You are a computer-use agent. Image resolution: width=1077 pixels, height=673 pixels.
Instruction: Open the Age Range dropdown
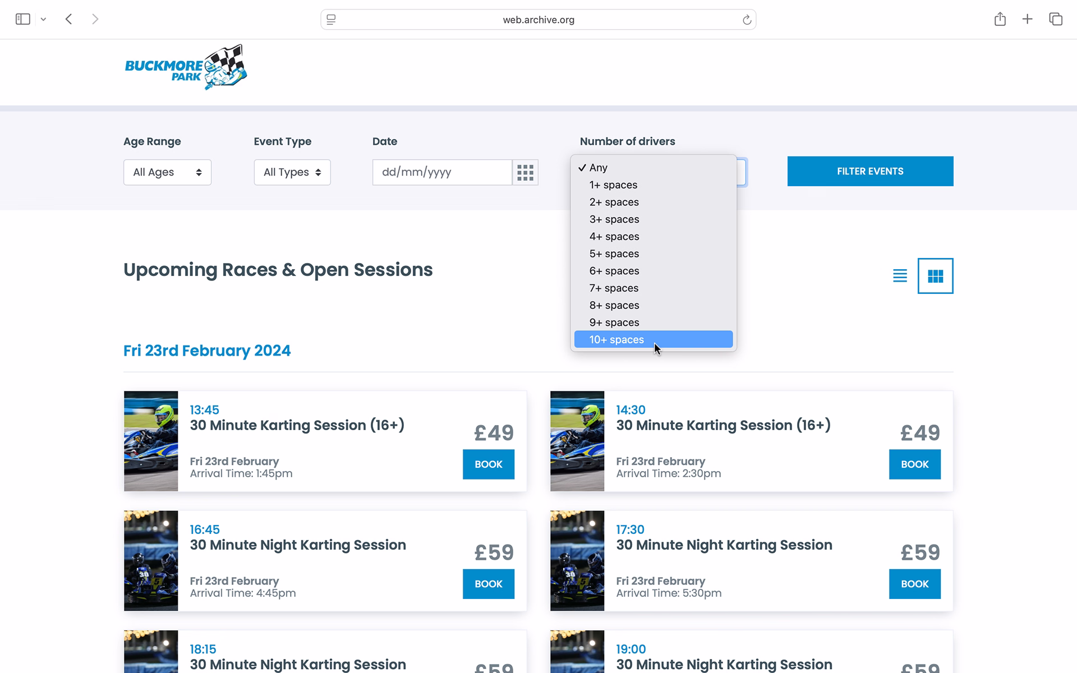click(167, 172)
